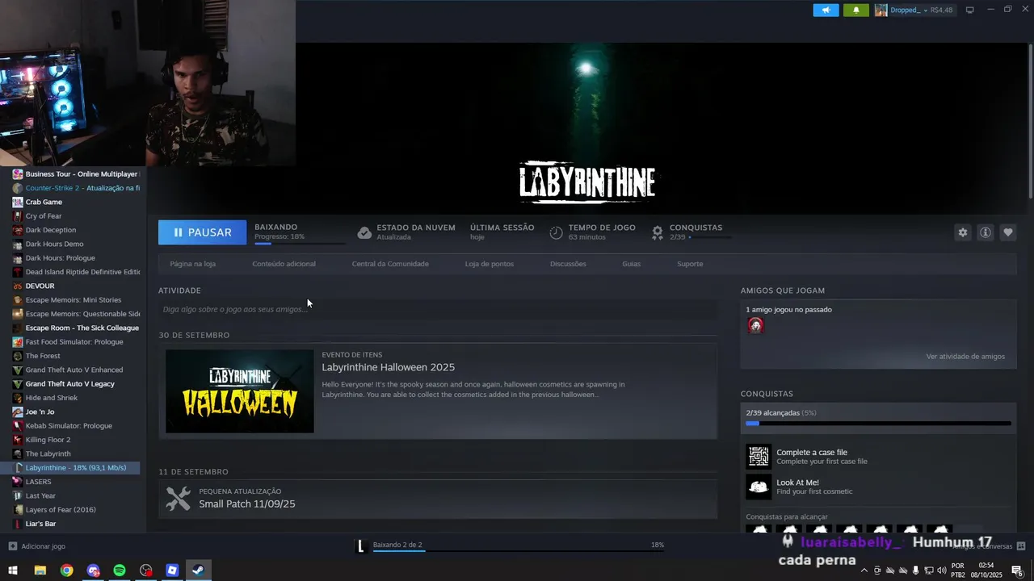Viewport: 1034px width, 581px height.
Task: Open Small Patch 11/09/25 update
Action: [246, 504]
